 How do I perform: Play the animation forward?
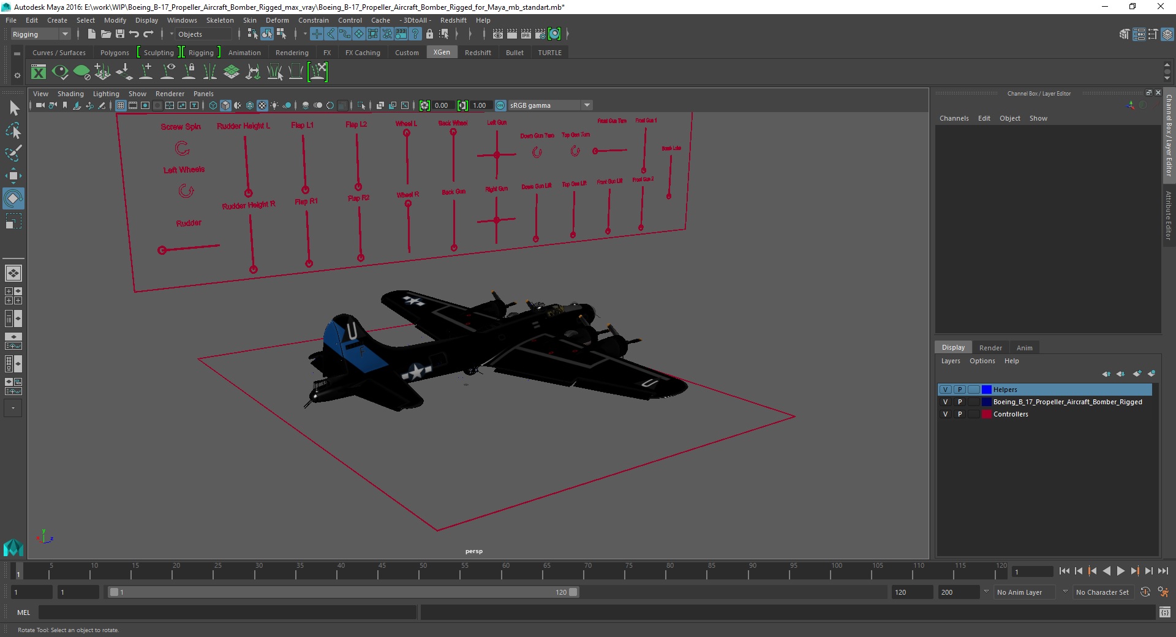click(x=1120, y=571)
